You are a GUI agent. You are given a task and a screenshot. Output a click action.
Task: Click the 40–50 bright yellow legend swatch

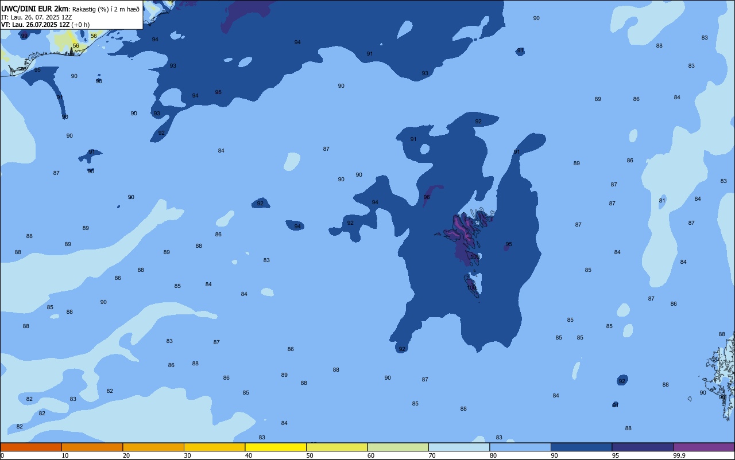(x=276, y=447)
